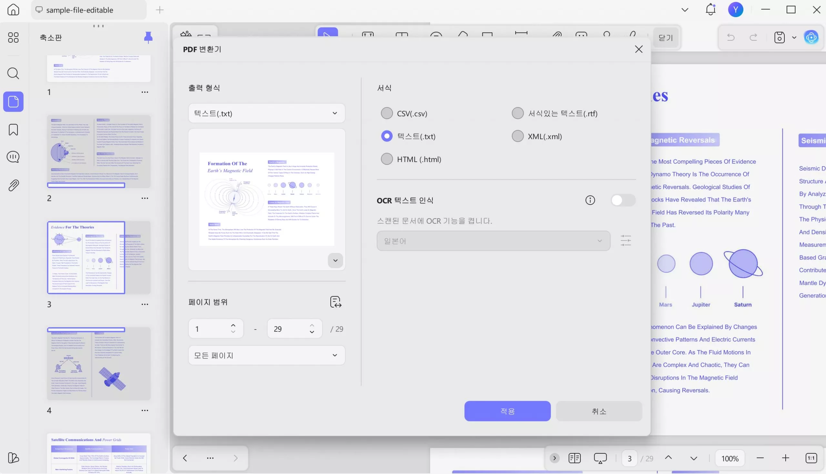Image resolution: width=826 pixels, height=474 pixels.
Task: Expand the preview panel chevron button
Action: click(x=335, y=260)
